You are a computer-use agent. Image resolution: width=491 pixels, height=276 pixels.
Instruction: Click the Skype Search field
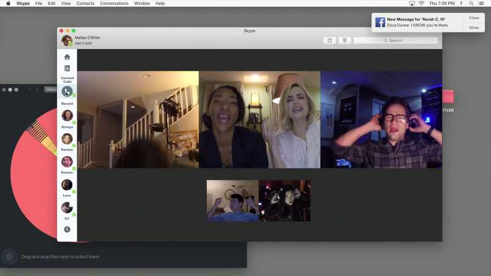tap(395, 40)
